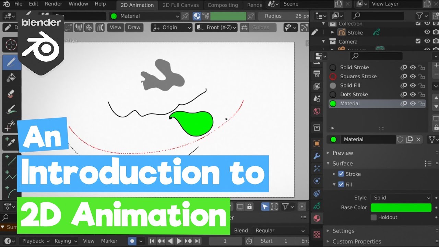
Task: Pin the brush material
Action: pyautogui.click(x=185, y=16)
